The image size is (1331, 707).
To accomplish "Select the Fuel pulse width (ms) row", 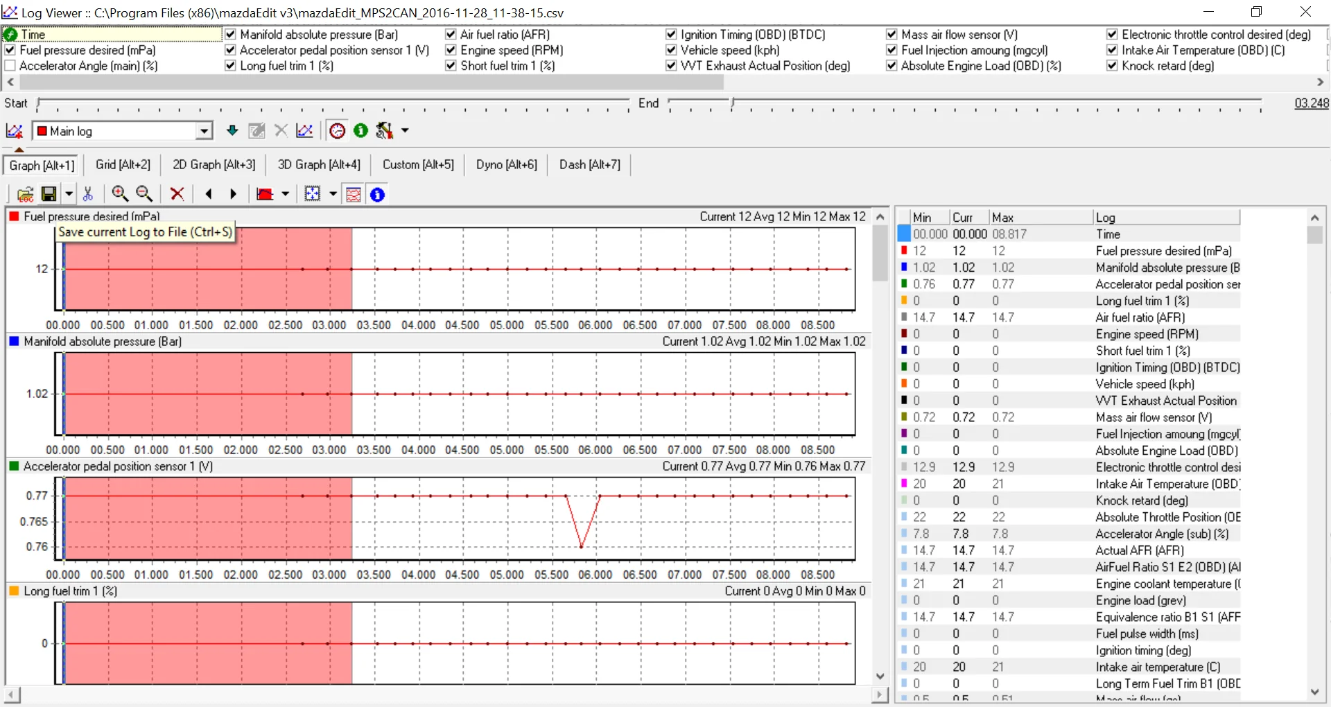I will (1070, 634).
